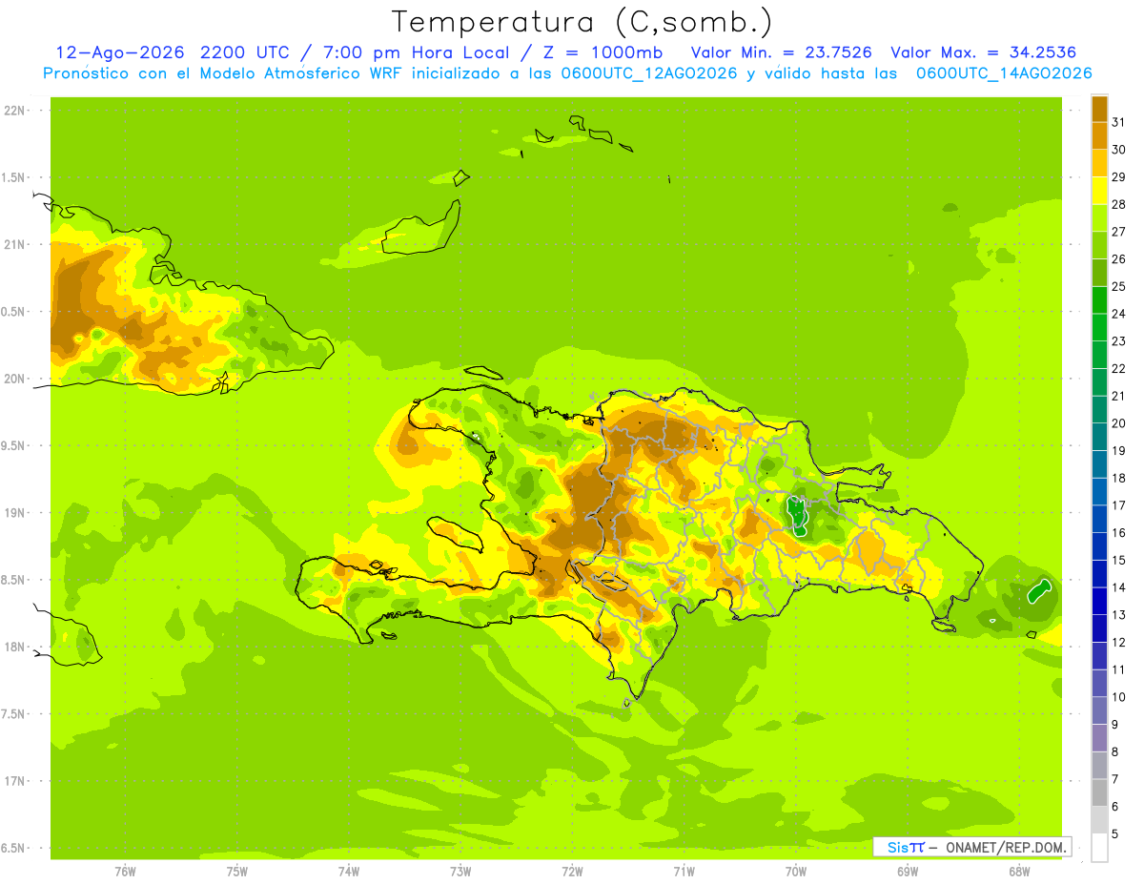Click legend value "22"
The height and width of the screenshot is (884, 1144).
[1118, 368]
